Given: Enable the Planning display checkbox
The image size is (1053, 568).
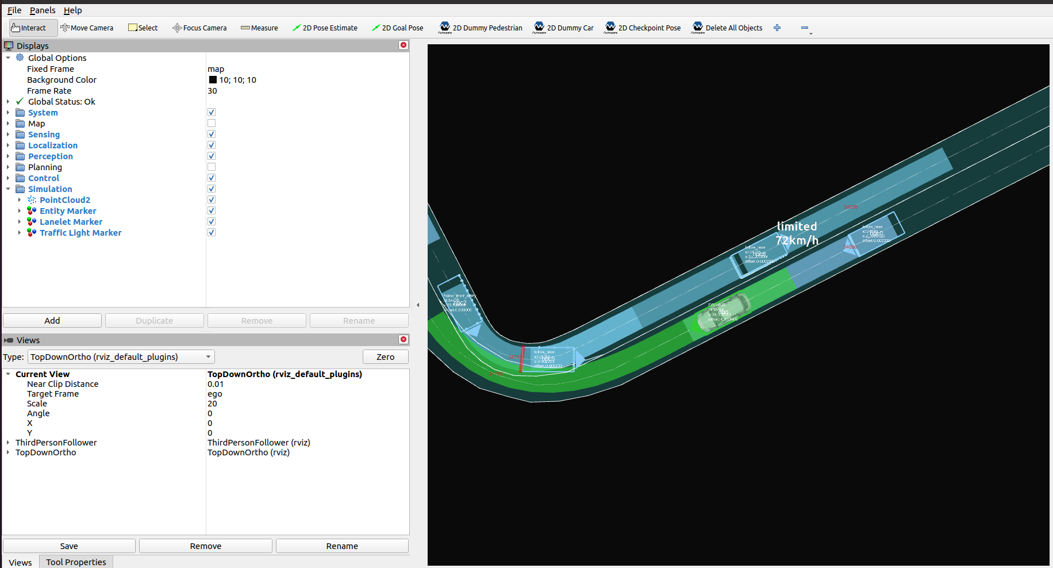Looking at the screenshot, I should click(212, 167).
